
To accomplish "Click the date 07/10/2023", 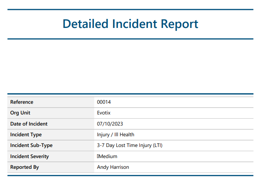I will pyautogui.click(x=110, y=124).
